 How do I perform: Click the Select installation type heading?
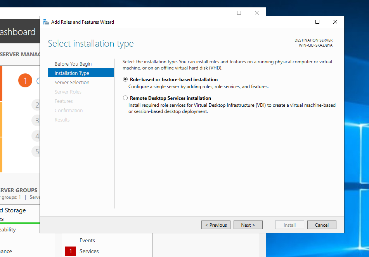(91, 43)
